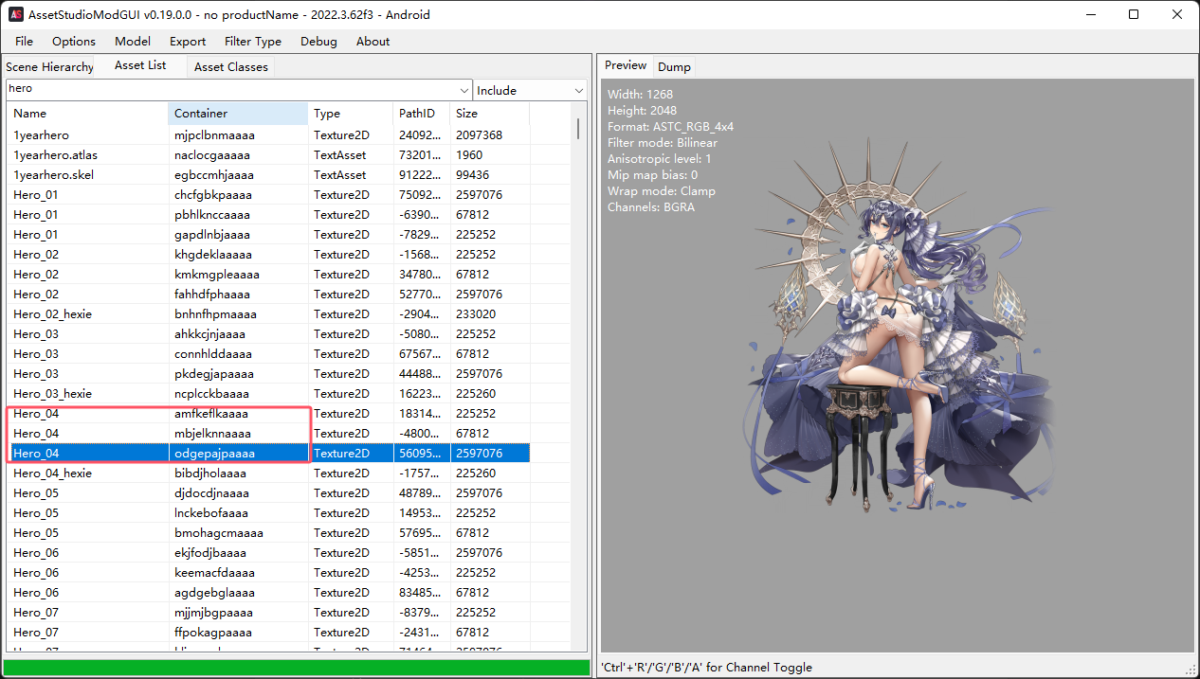Open the Include filter mode dropdown
The width and height of the screenshot is (1200, 679).
click(531, 90)
